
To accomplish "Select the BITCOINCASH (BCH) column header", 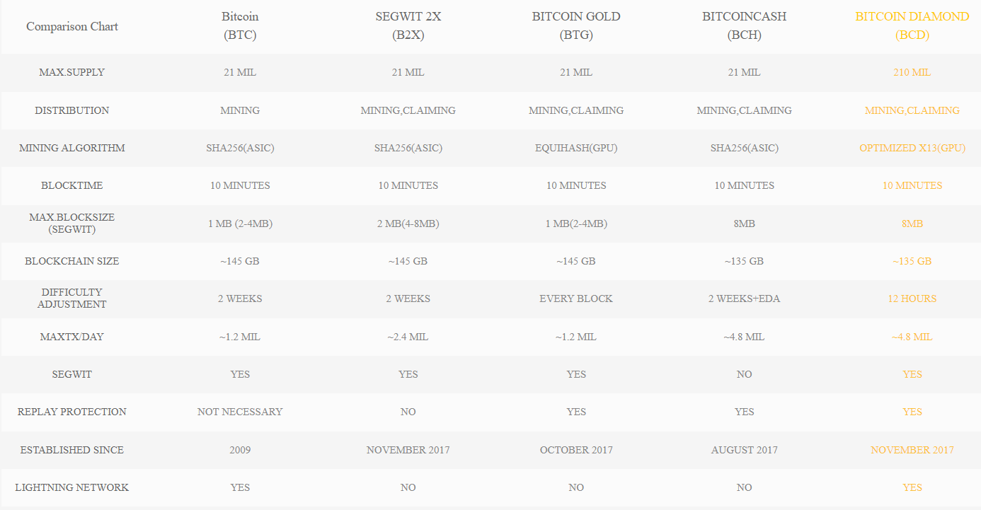I will point(744,26).
